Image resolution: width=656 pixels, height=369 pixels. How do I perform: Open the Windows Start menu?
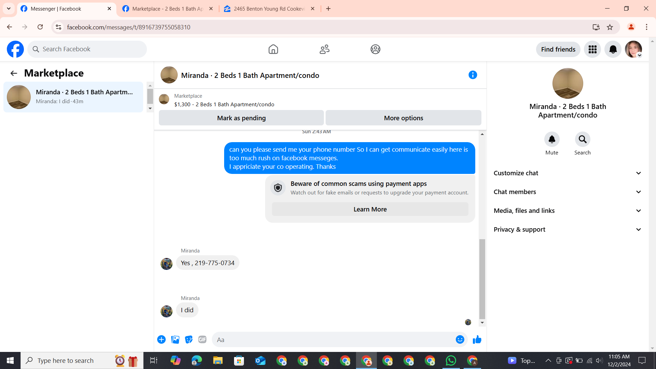(x=10, y=360)
